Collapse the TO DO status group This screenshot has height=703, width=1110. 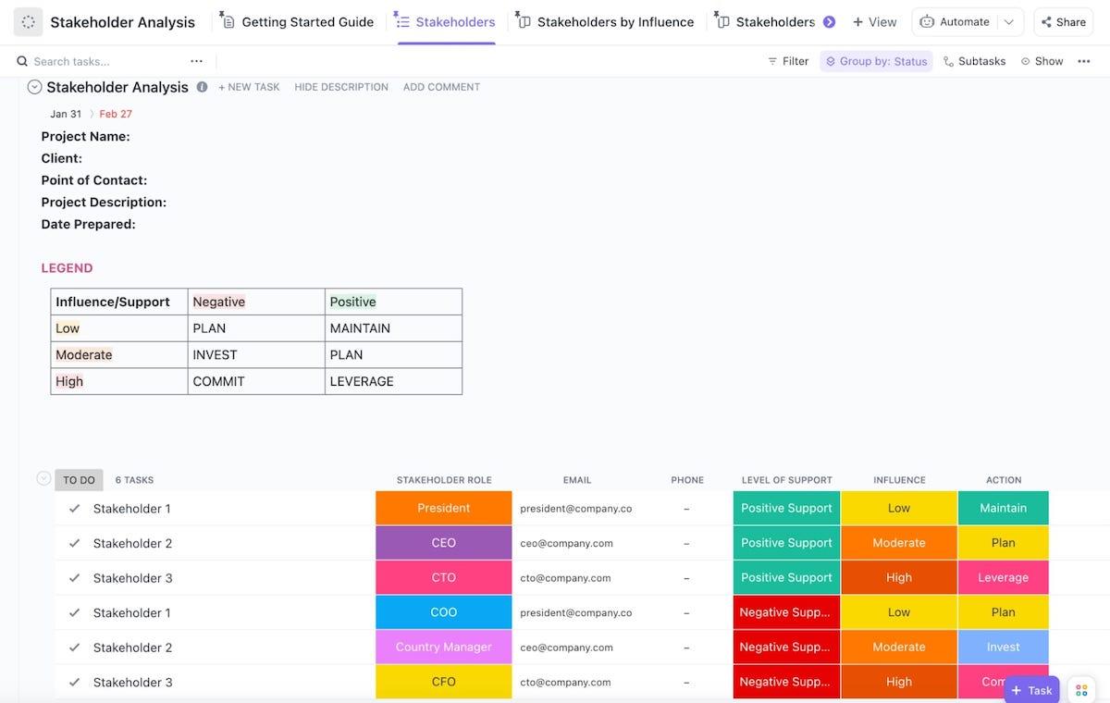[x=43, y=479]
